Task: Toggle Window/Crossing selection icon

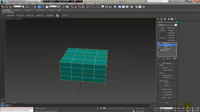Action: pyautogui.click(x=35, y=7)
